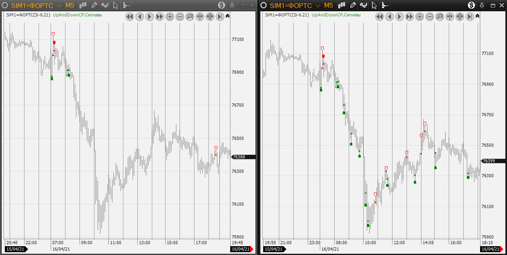Zoom in with plus button on left chart
507x255 pixels.
point(170,16)
